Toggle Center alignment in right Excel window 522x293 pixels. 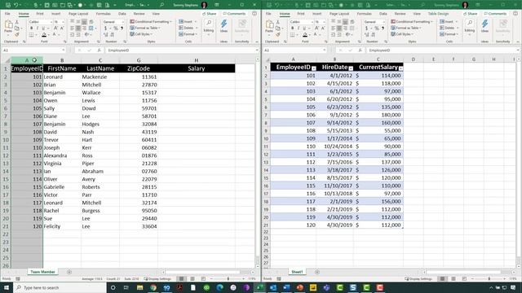tap(339, 28)
